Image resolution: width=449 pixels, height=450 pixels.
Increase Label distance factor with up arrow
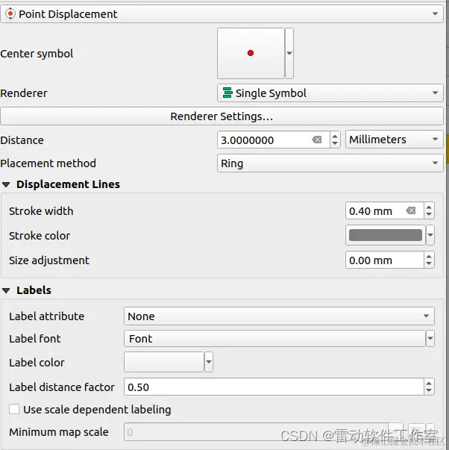(x=429, y=383)
